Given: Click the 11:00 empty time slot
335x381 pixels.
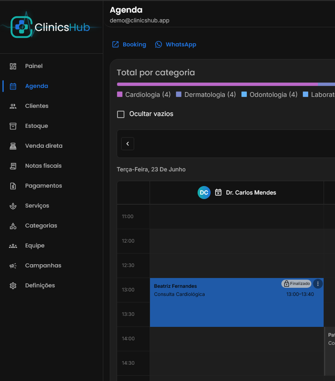Looking at the screenshot, I should click(237, 217).
